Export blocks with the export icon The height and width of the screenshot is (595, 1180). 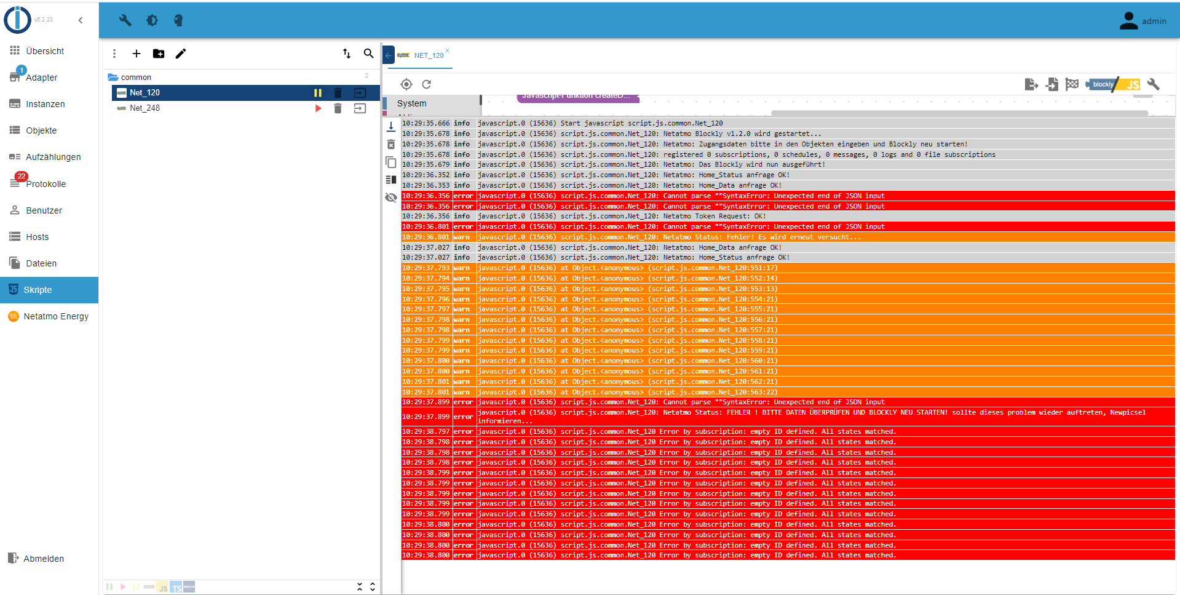[x=1032, y=84]
